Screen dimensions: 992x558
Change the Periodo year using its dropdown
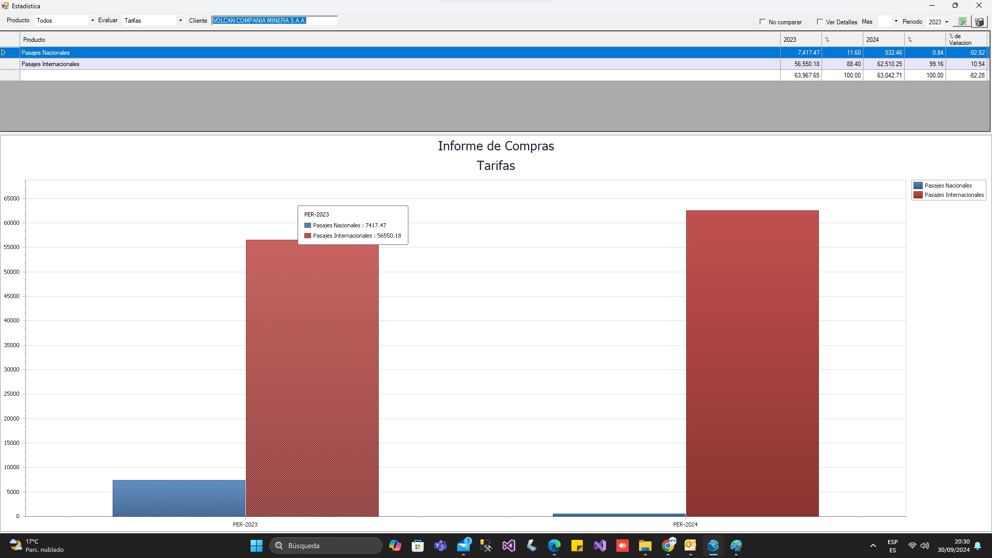[946, 22]
